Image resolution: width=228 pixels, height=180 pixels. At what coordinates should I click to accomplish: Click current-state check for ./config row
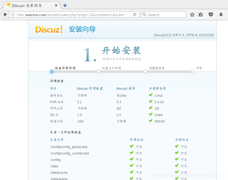177,159
